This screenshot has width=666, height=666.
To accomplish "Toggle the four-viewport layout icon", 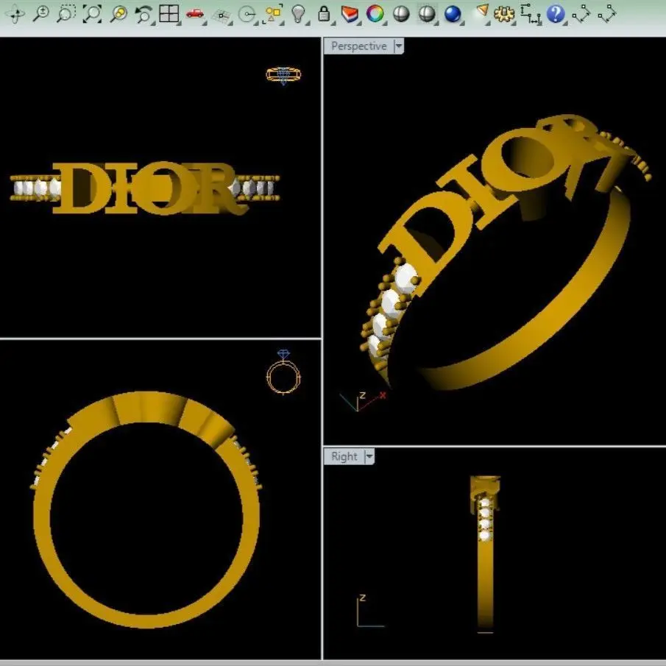I will (169, 13).
